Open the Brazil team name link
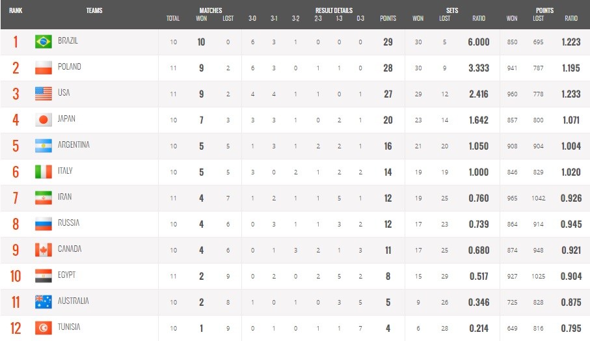 [x=68, y=41]
